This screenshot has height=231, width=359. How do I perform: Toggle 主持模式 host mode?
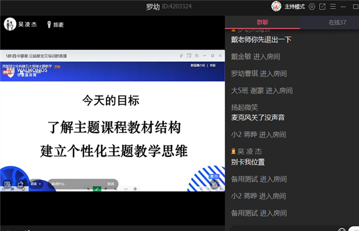pos(294,7)
